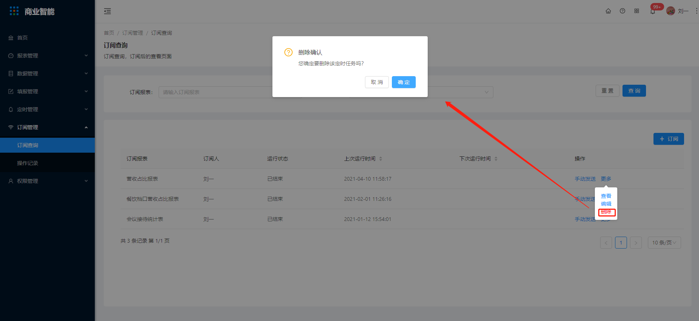Click the 首页 bank icon in sidebar

tap(11, 38)
